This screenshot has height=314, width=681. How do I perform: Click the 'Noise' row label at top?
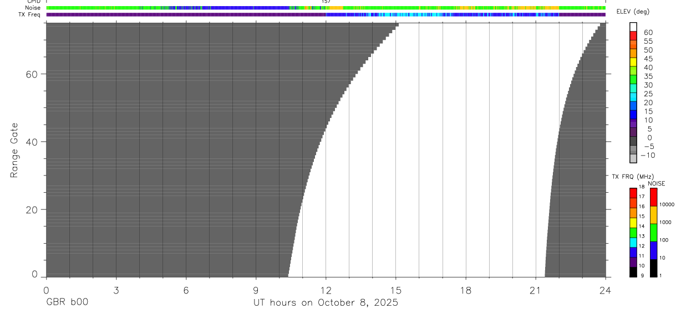[33, 8]
